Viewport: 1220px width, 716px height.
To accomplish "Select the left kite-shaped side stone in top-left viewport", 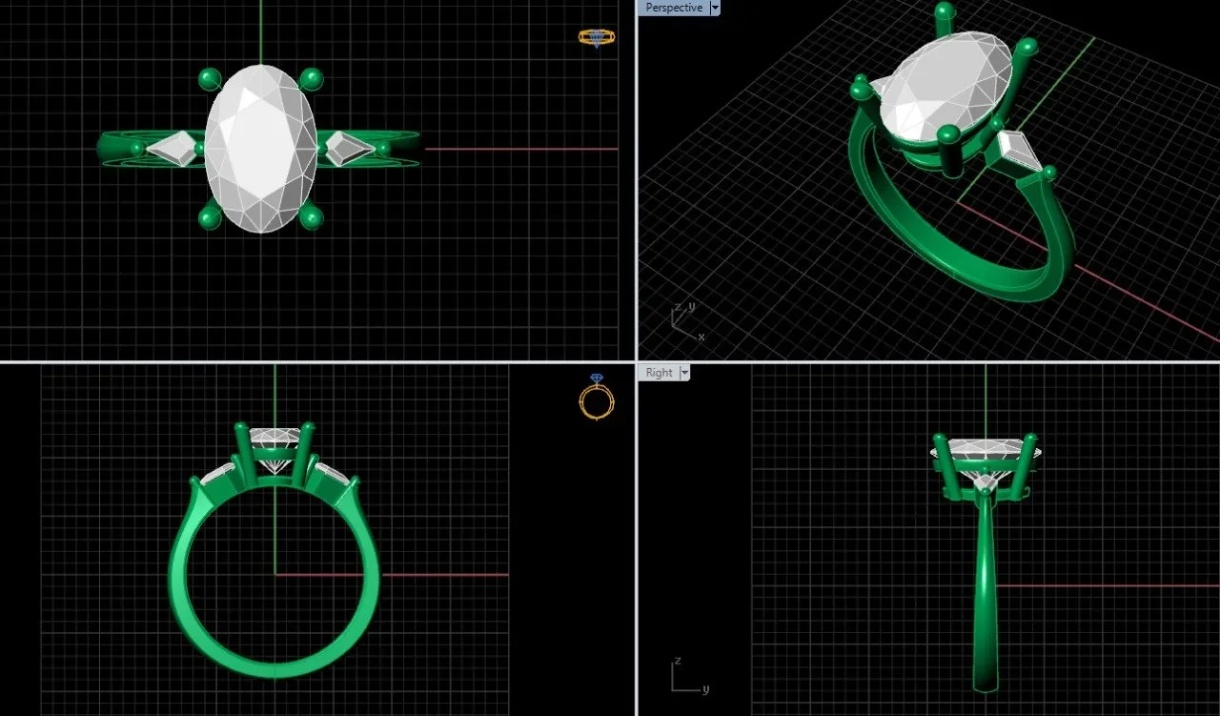I will pos(172,148).
